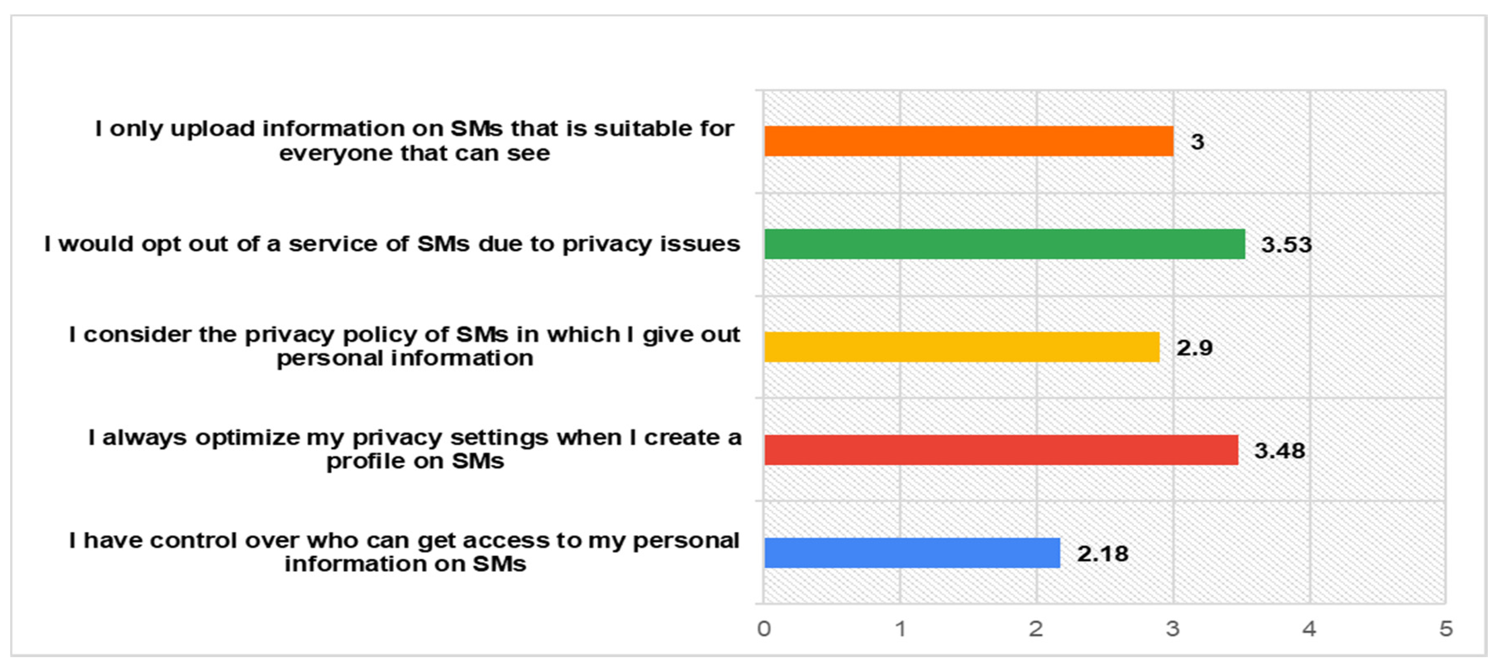
Task: Click the axis tick label 4
Action: click(x=1309, y=629)
